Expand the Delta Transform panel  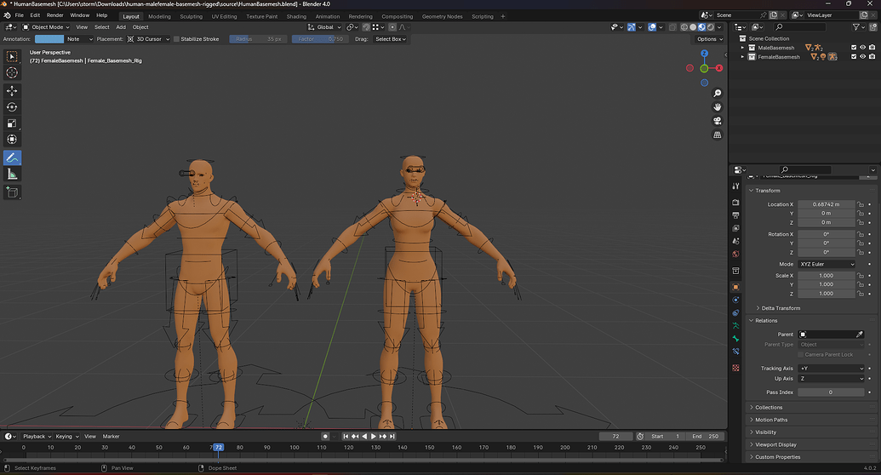(780, 308)
